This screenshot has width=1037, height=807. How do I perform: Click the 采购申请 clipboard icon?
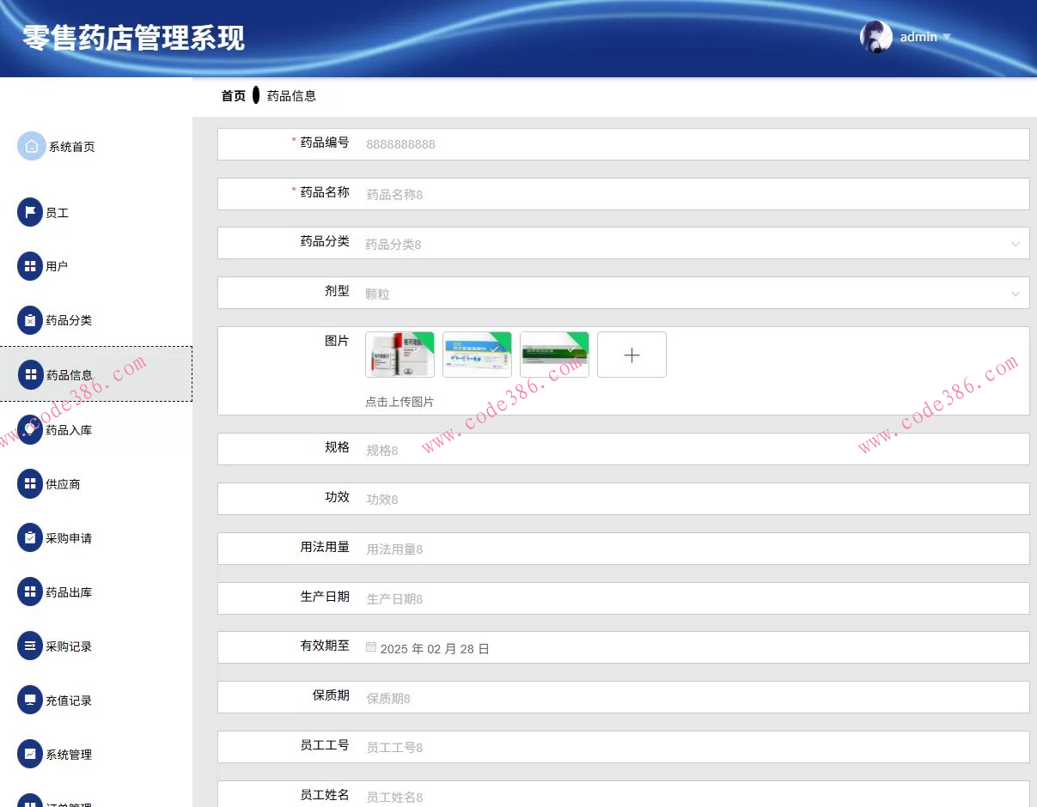coord(30,537)
